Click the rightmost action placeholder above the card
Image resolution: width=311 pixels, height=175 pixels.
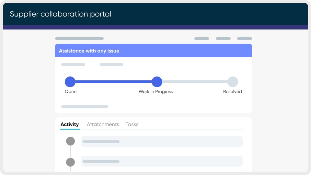(x=245, y=39)
